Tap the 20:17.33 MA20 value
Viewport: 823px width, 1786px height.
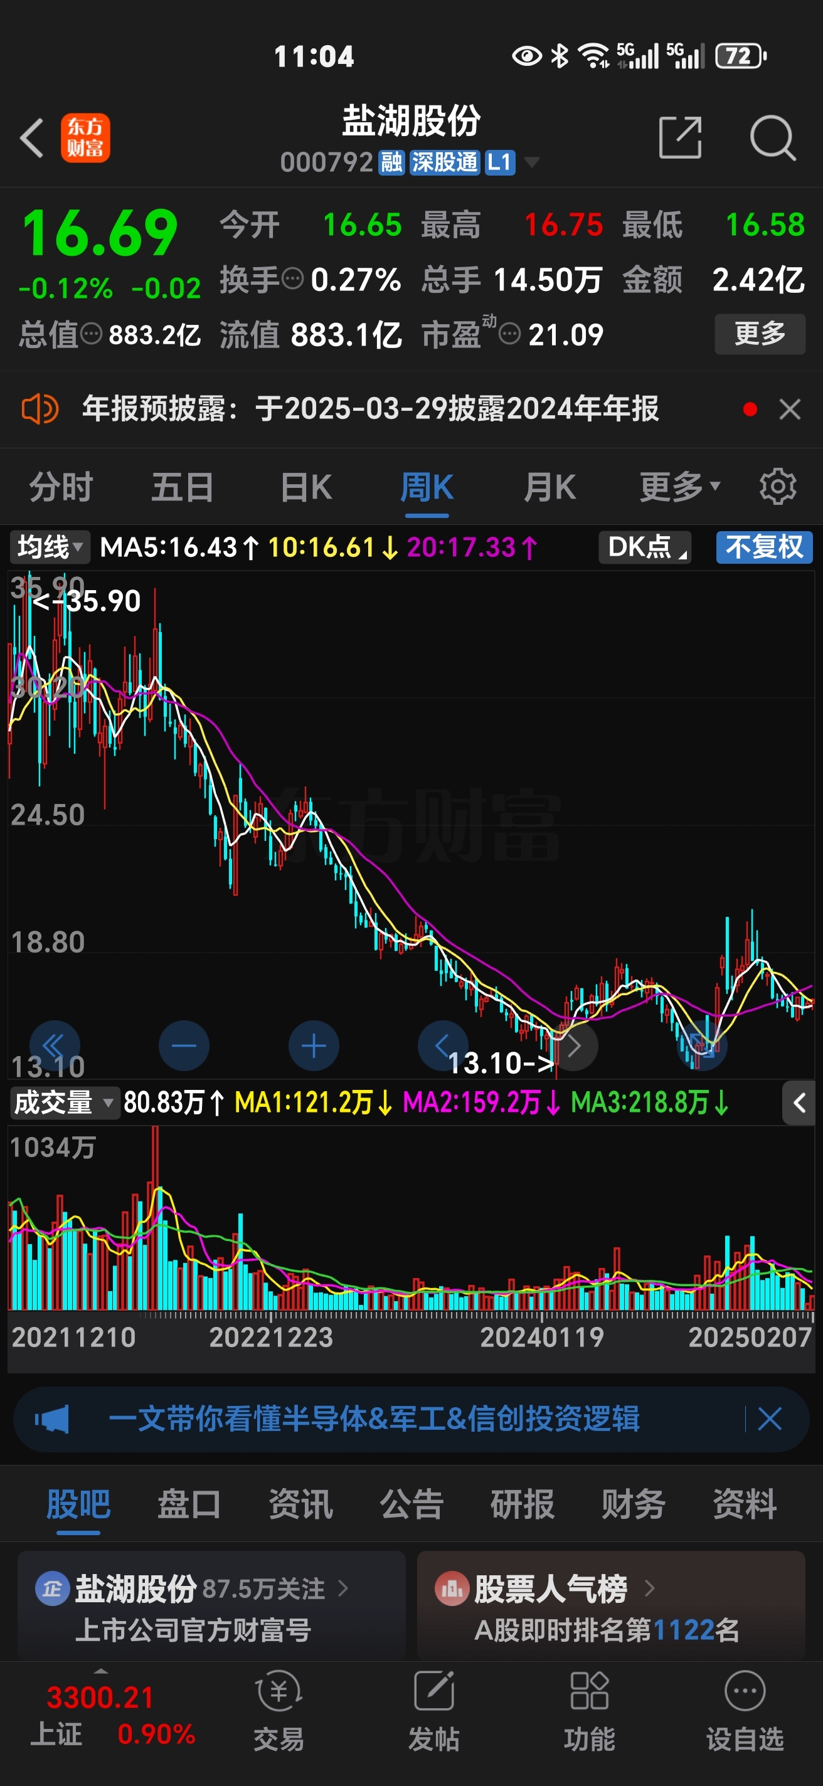(x=473, y=547)
